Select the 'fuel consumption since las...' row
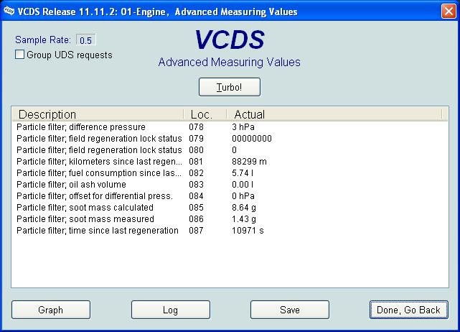 point(230,172)
